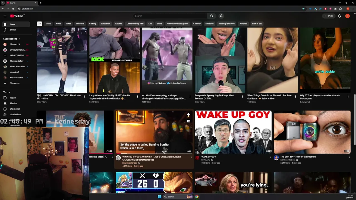
Task: Open SHNEAKO channel avatar
Action: (x=197, y=158)
